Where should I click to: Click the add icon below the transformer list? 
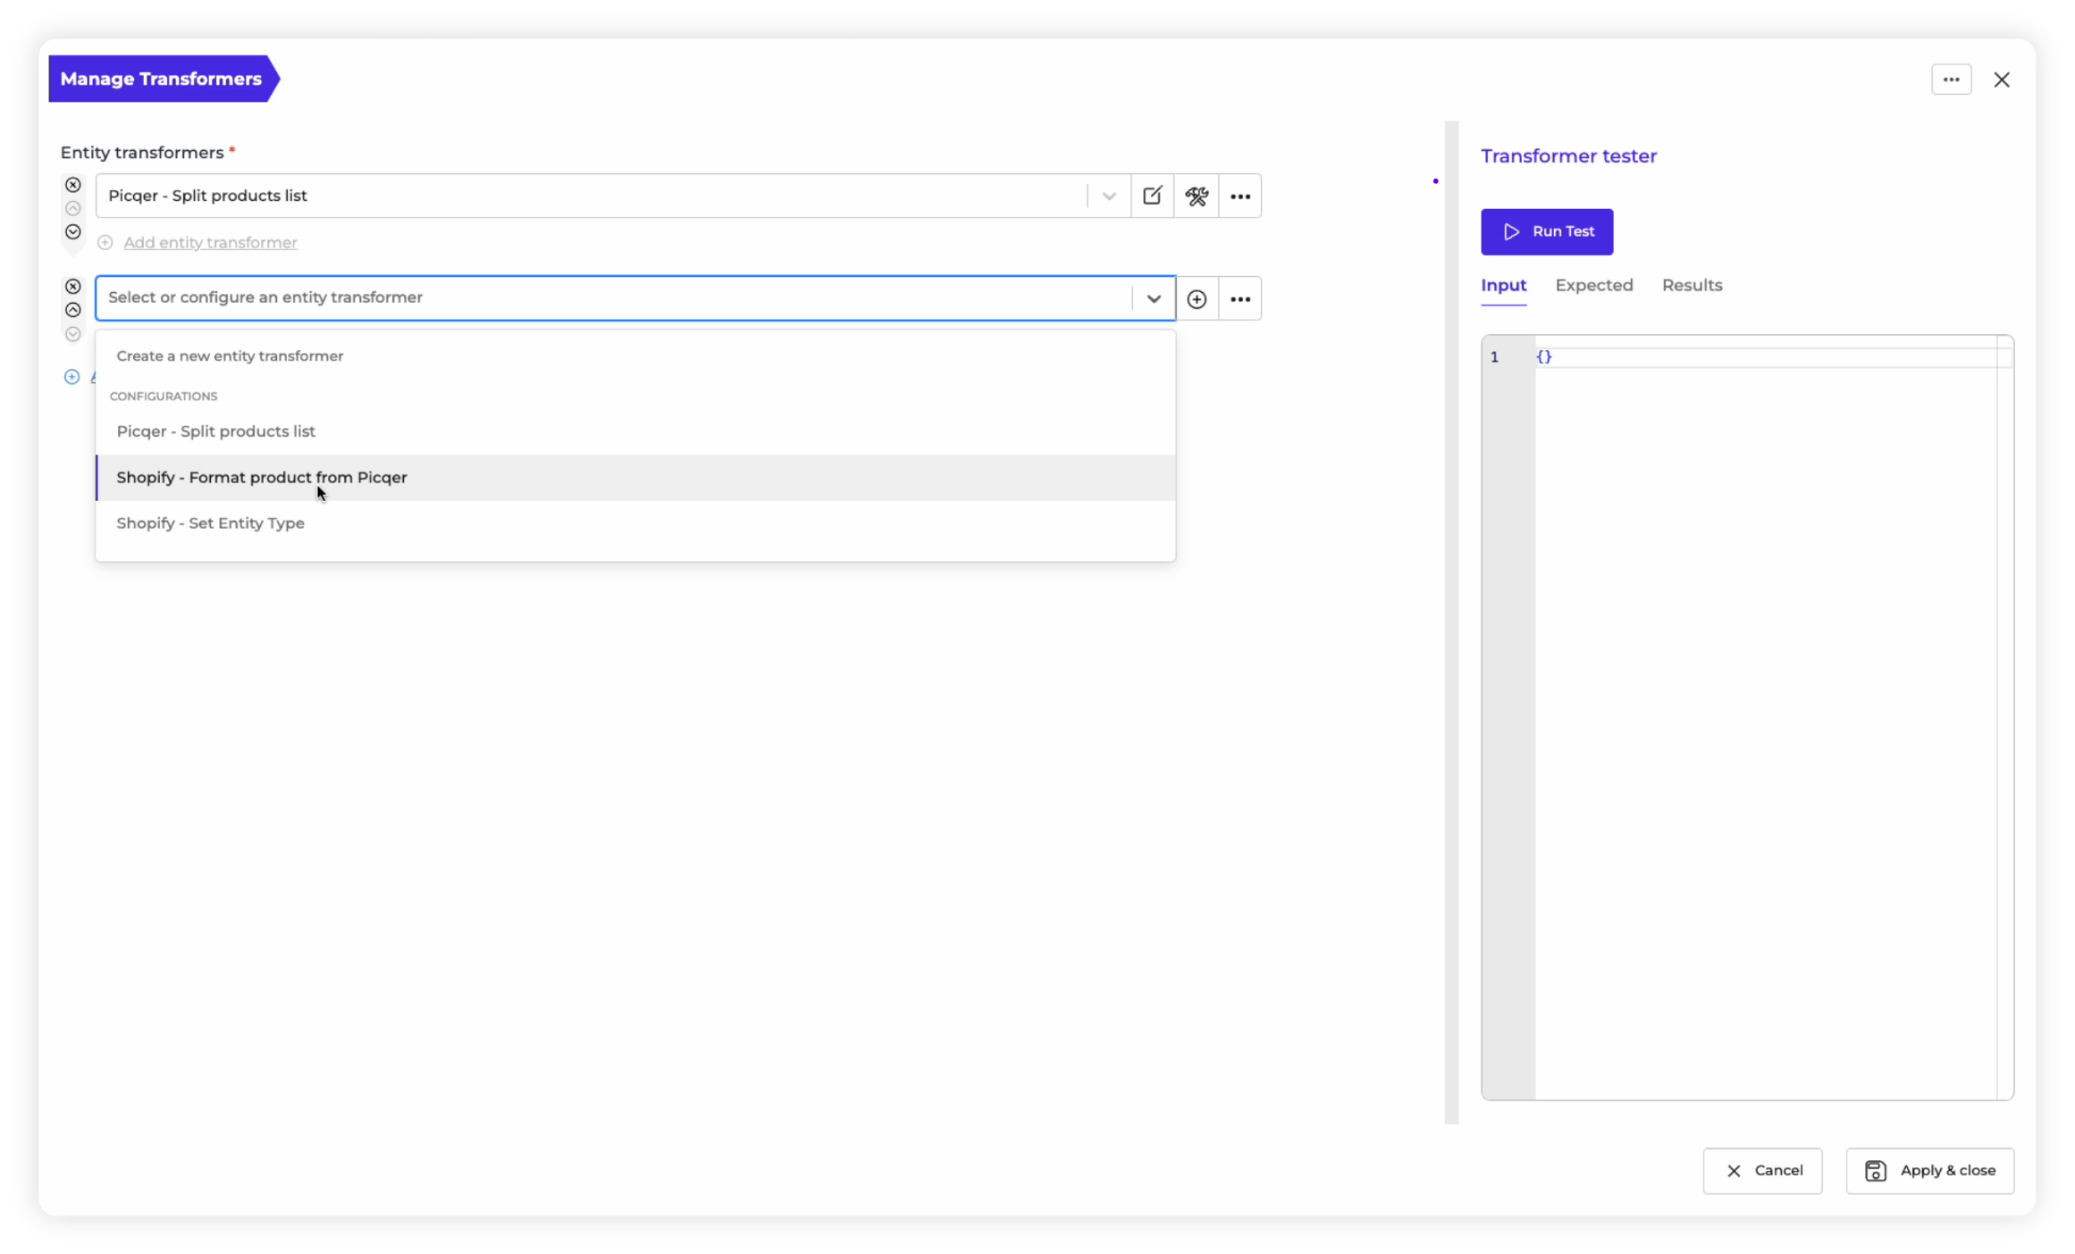pyautogui.click(x=72, y=377)
